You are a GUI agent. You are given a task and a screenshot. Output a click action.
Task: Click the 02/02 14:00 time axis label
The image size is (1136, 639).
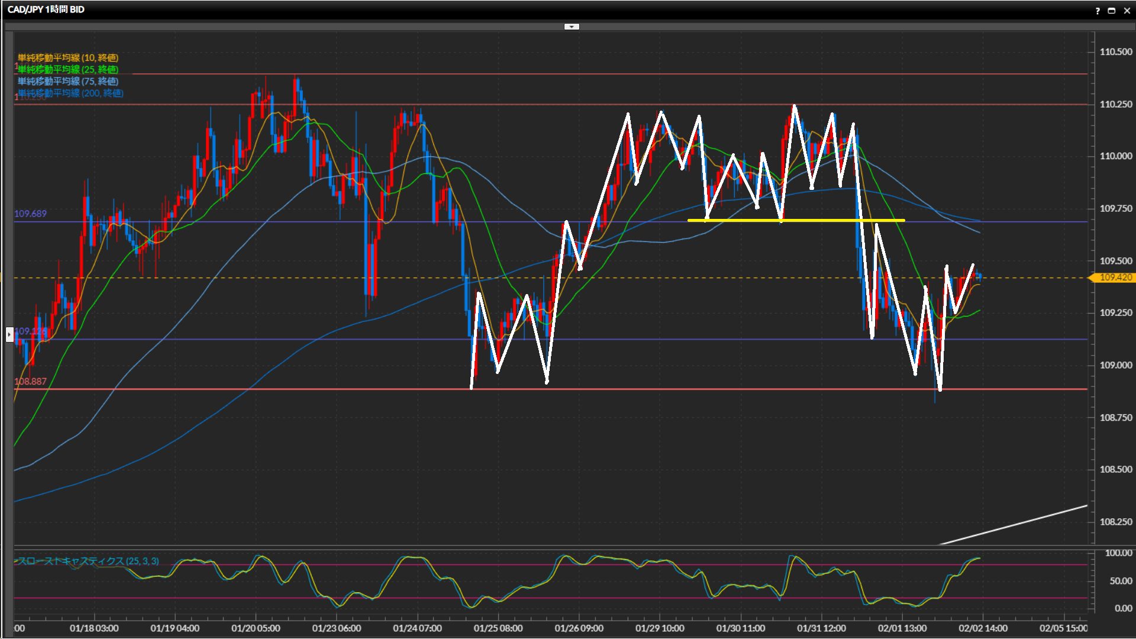(x=983, y=628)
